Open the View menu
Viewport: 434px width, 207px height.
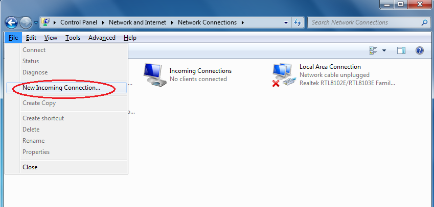51,38
